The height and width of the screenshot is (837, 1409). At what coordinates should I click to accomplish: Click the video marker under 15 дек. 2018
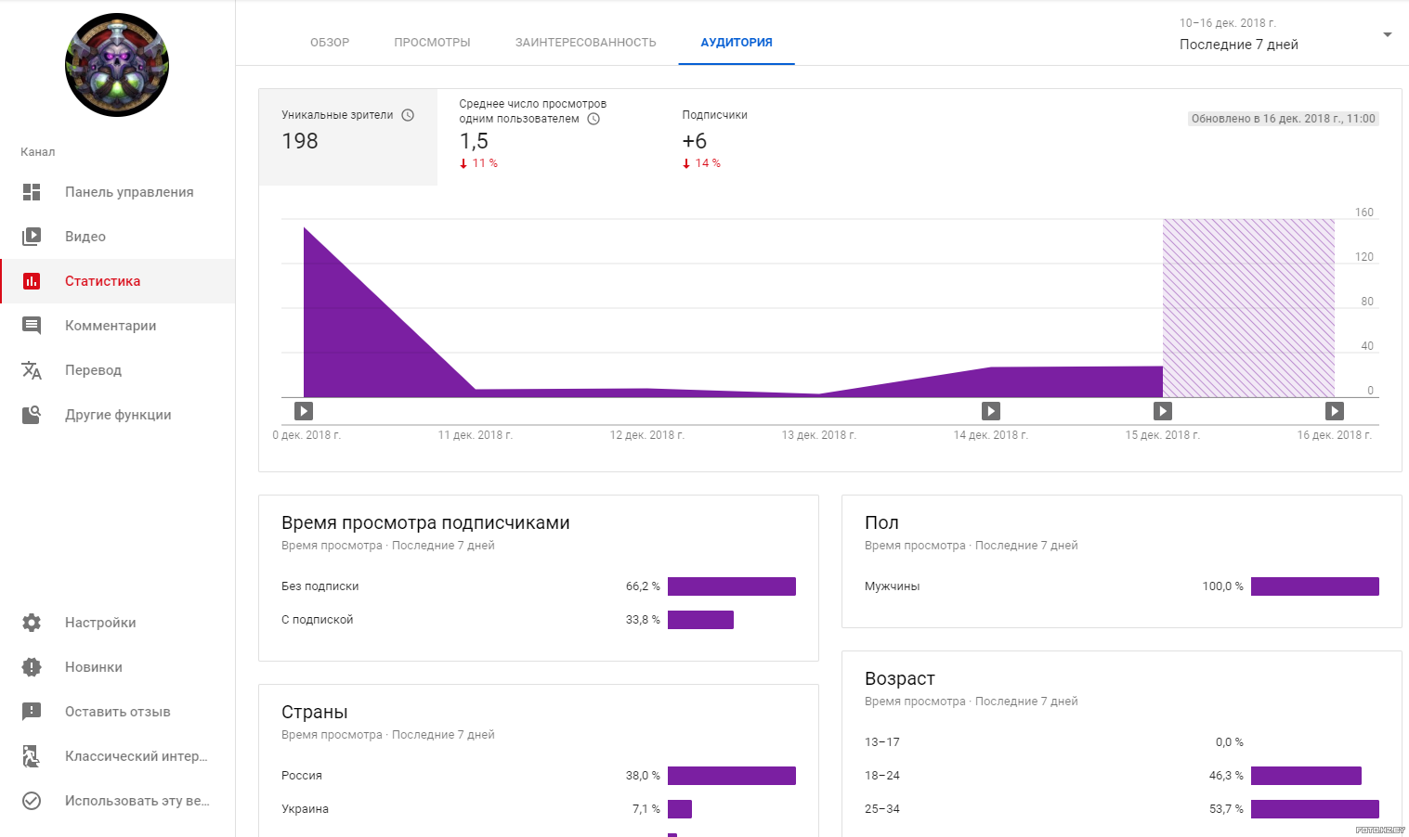coord(1163,411)
